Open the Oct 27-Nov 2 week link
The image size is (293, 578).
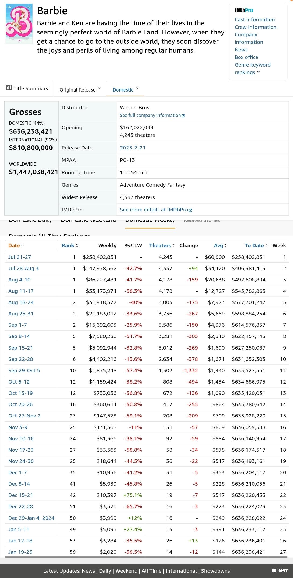tap(25, 416)
